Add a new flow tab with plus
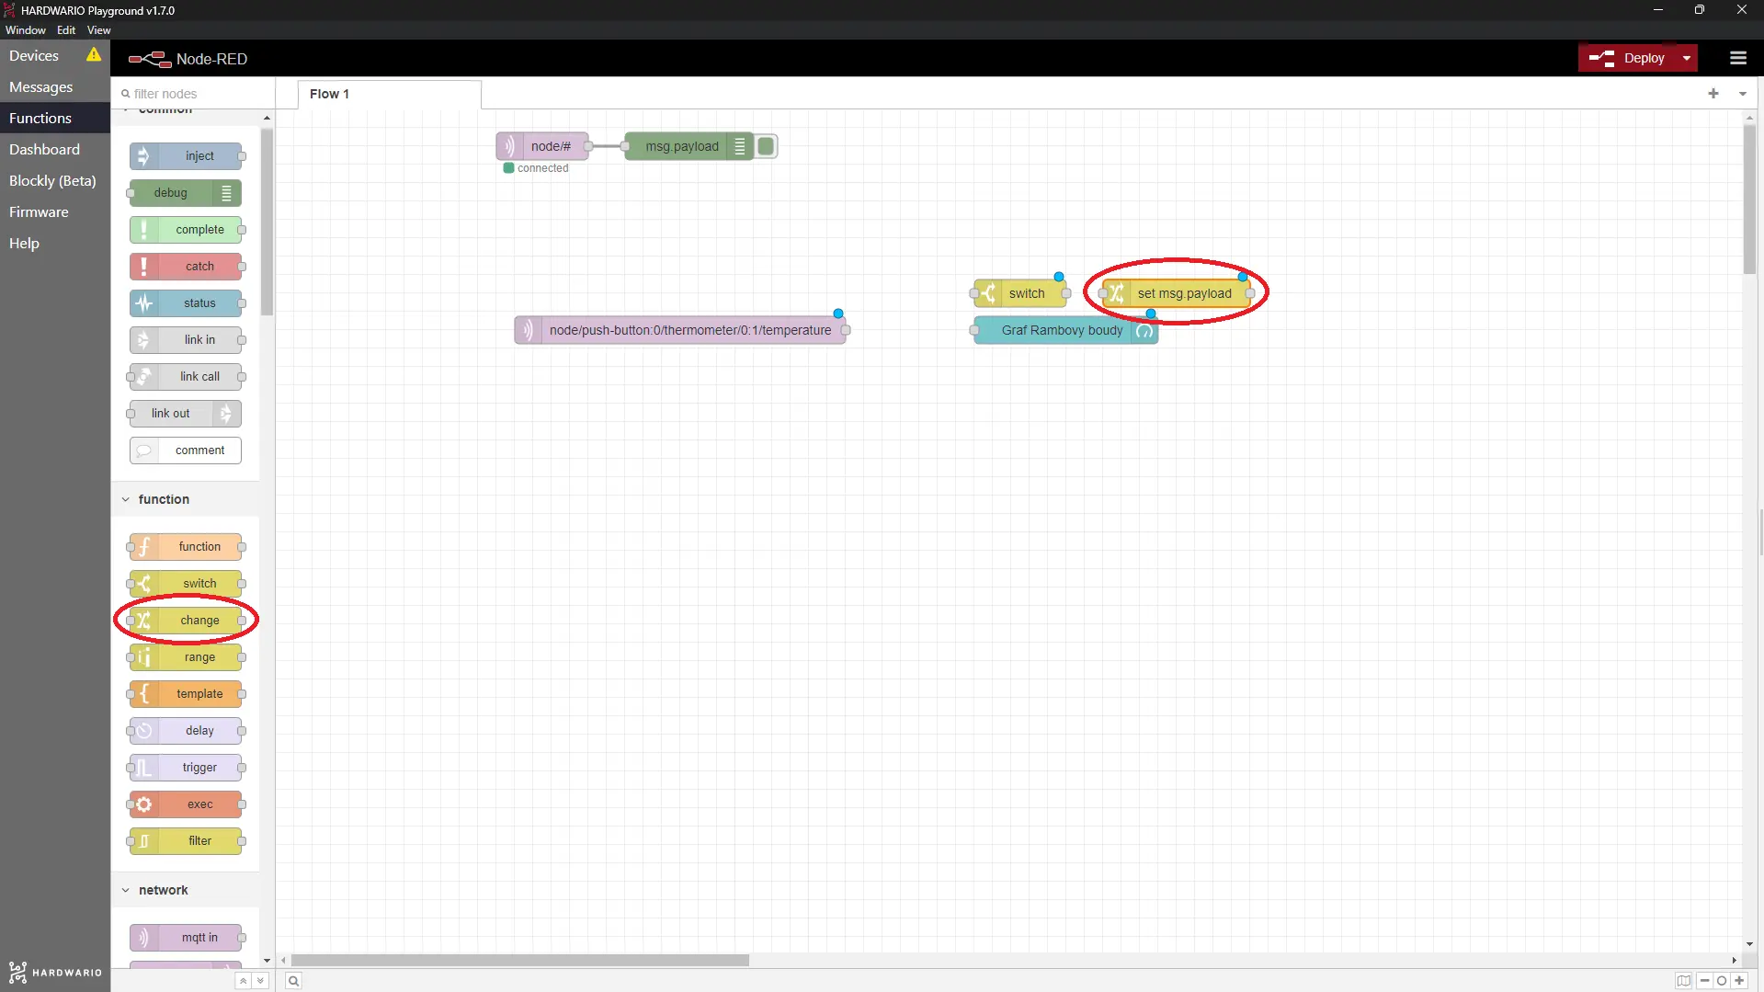The image size is (1764, 992). tap(1713, 94)
